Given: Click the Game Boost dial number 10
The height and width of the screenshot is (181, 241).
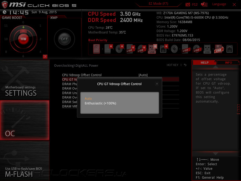Looking at the screenshot, I should point(6,39).
